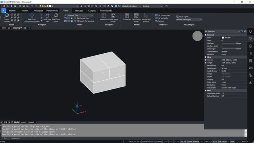254x143 pixels.
Task: Toggle SNAP in status bar
Action: click(x=165, y=141)
